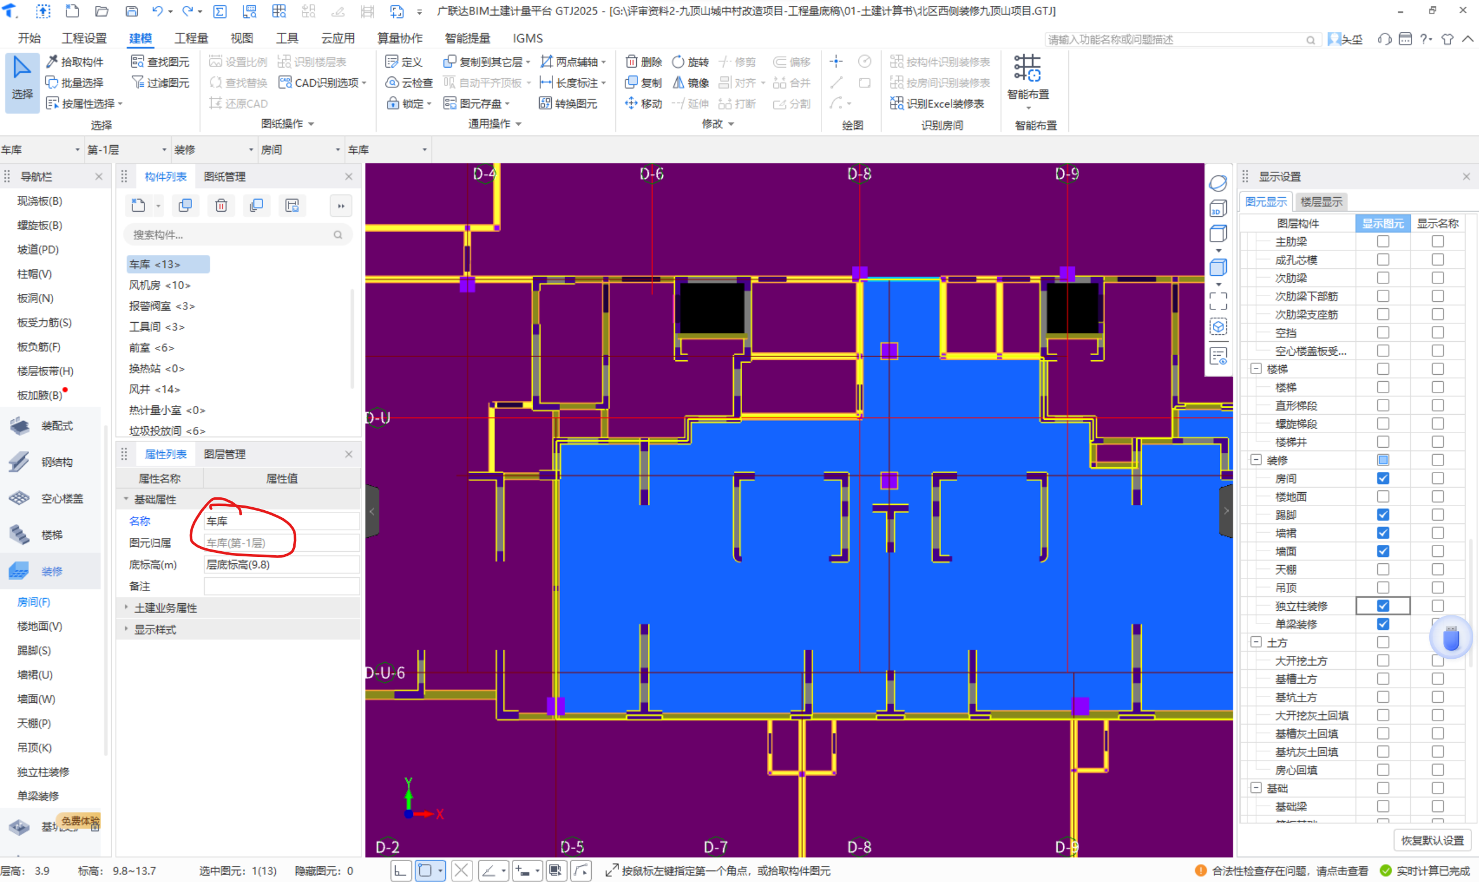The image size is (1479, 882).
Task: Click the 备注 value field
Action: tap(282, 586)
